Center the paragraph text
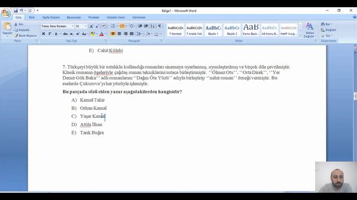357x200 pixels. [x=119, y=34]
